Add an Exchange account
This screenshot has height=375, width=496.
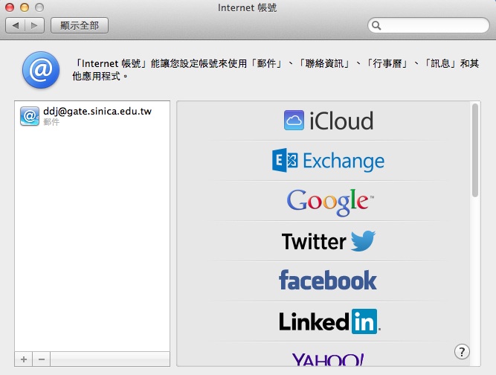point(328,161)
